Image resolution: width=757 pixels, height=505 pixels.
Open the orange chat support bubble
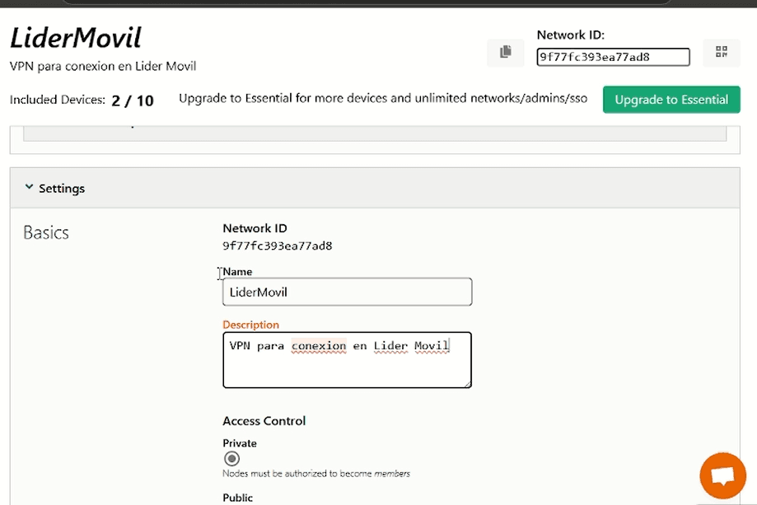(x=722, y=476)
